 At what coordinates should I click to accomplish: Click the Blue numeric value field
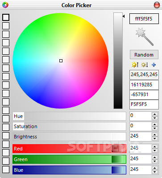[x=141, y=170]
